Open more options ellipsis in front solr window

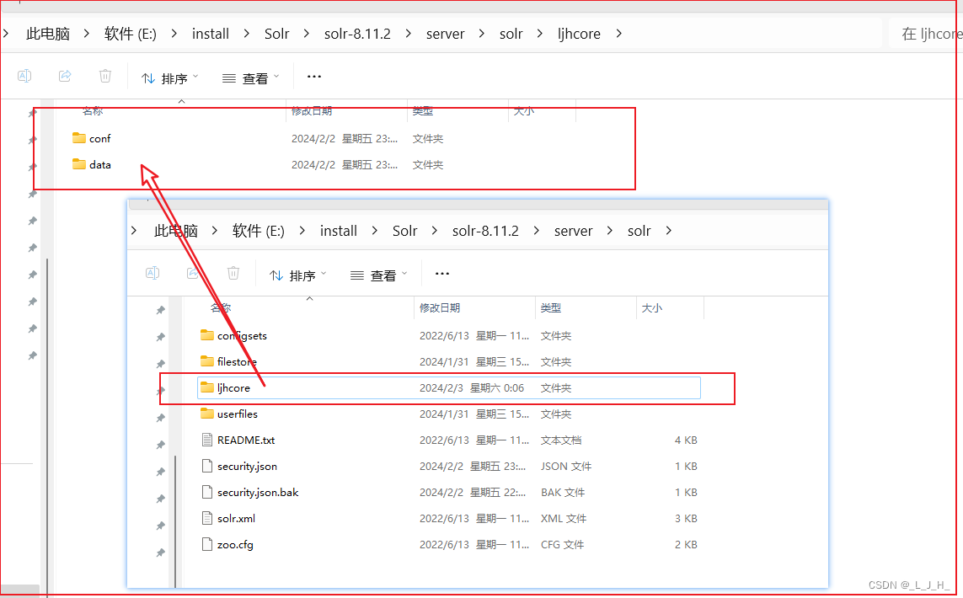[442, 274]
